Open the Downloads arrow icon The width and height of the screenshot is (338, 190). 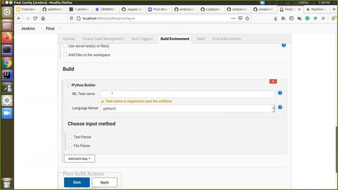click(x=276, y=18)
